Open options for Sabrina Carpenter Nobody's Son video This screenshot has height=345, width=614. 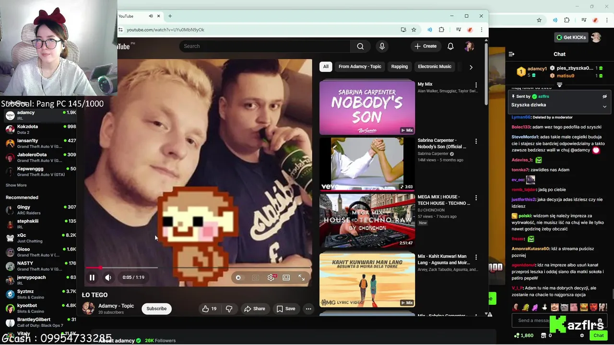tap(476, 141)
